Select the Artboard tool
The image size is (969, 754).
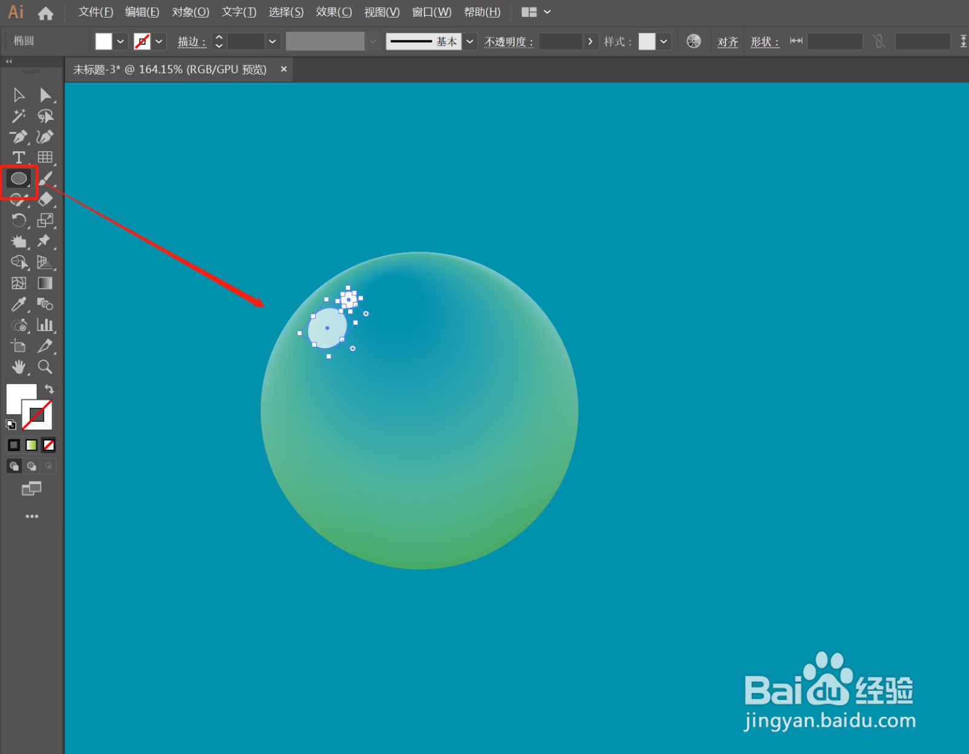pos(19,346)
